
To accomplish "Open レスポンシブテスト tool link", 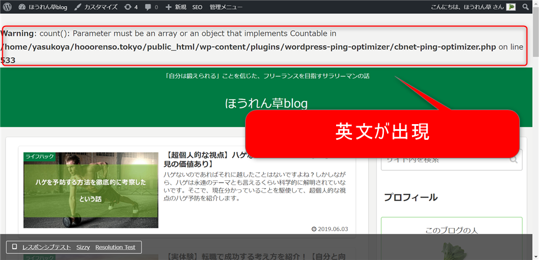I will click(47, 247).
